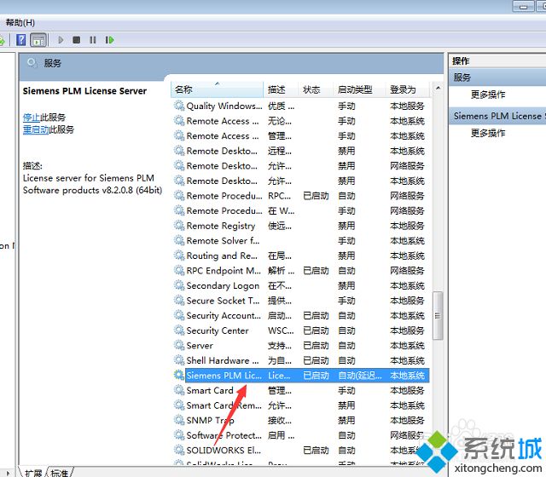Click 已启动 status of Siemens PLM row
Screen dimensions: 546x477
click(316, 376)
